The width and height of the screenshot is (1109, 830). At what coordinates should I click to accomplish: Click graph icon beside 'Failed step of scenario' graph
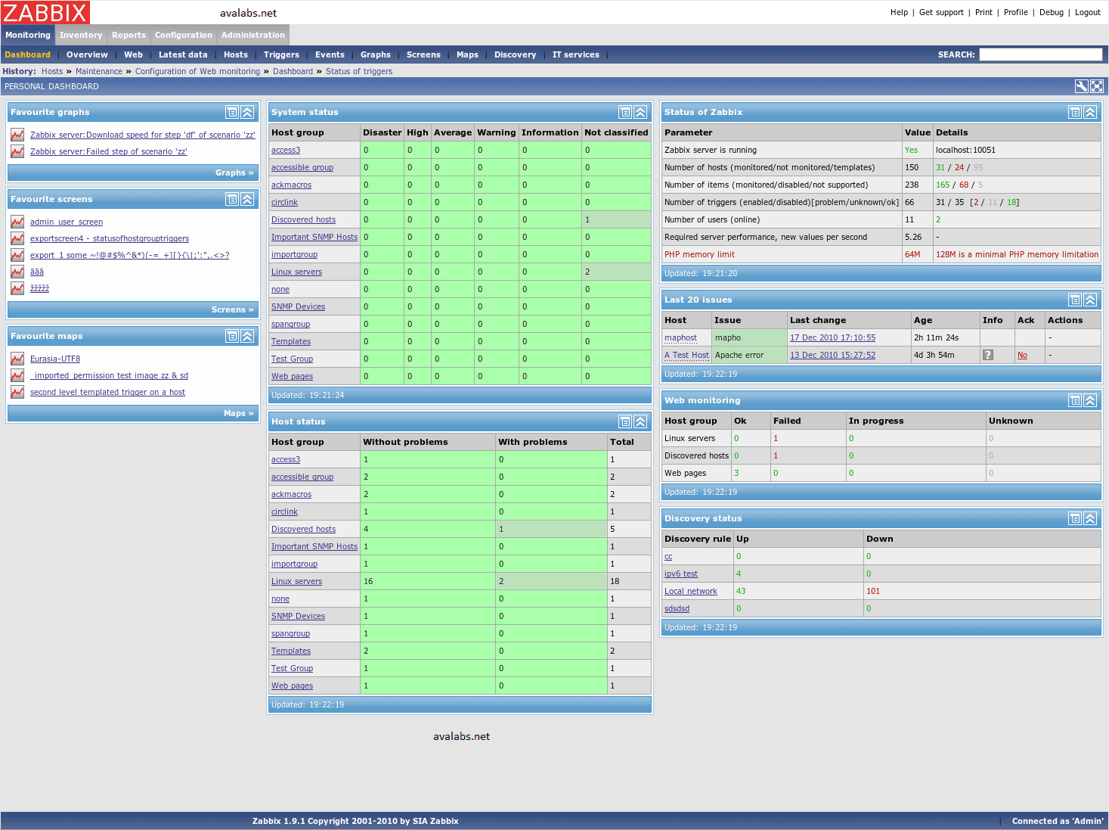click(17, 151)
